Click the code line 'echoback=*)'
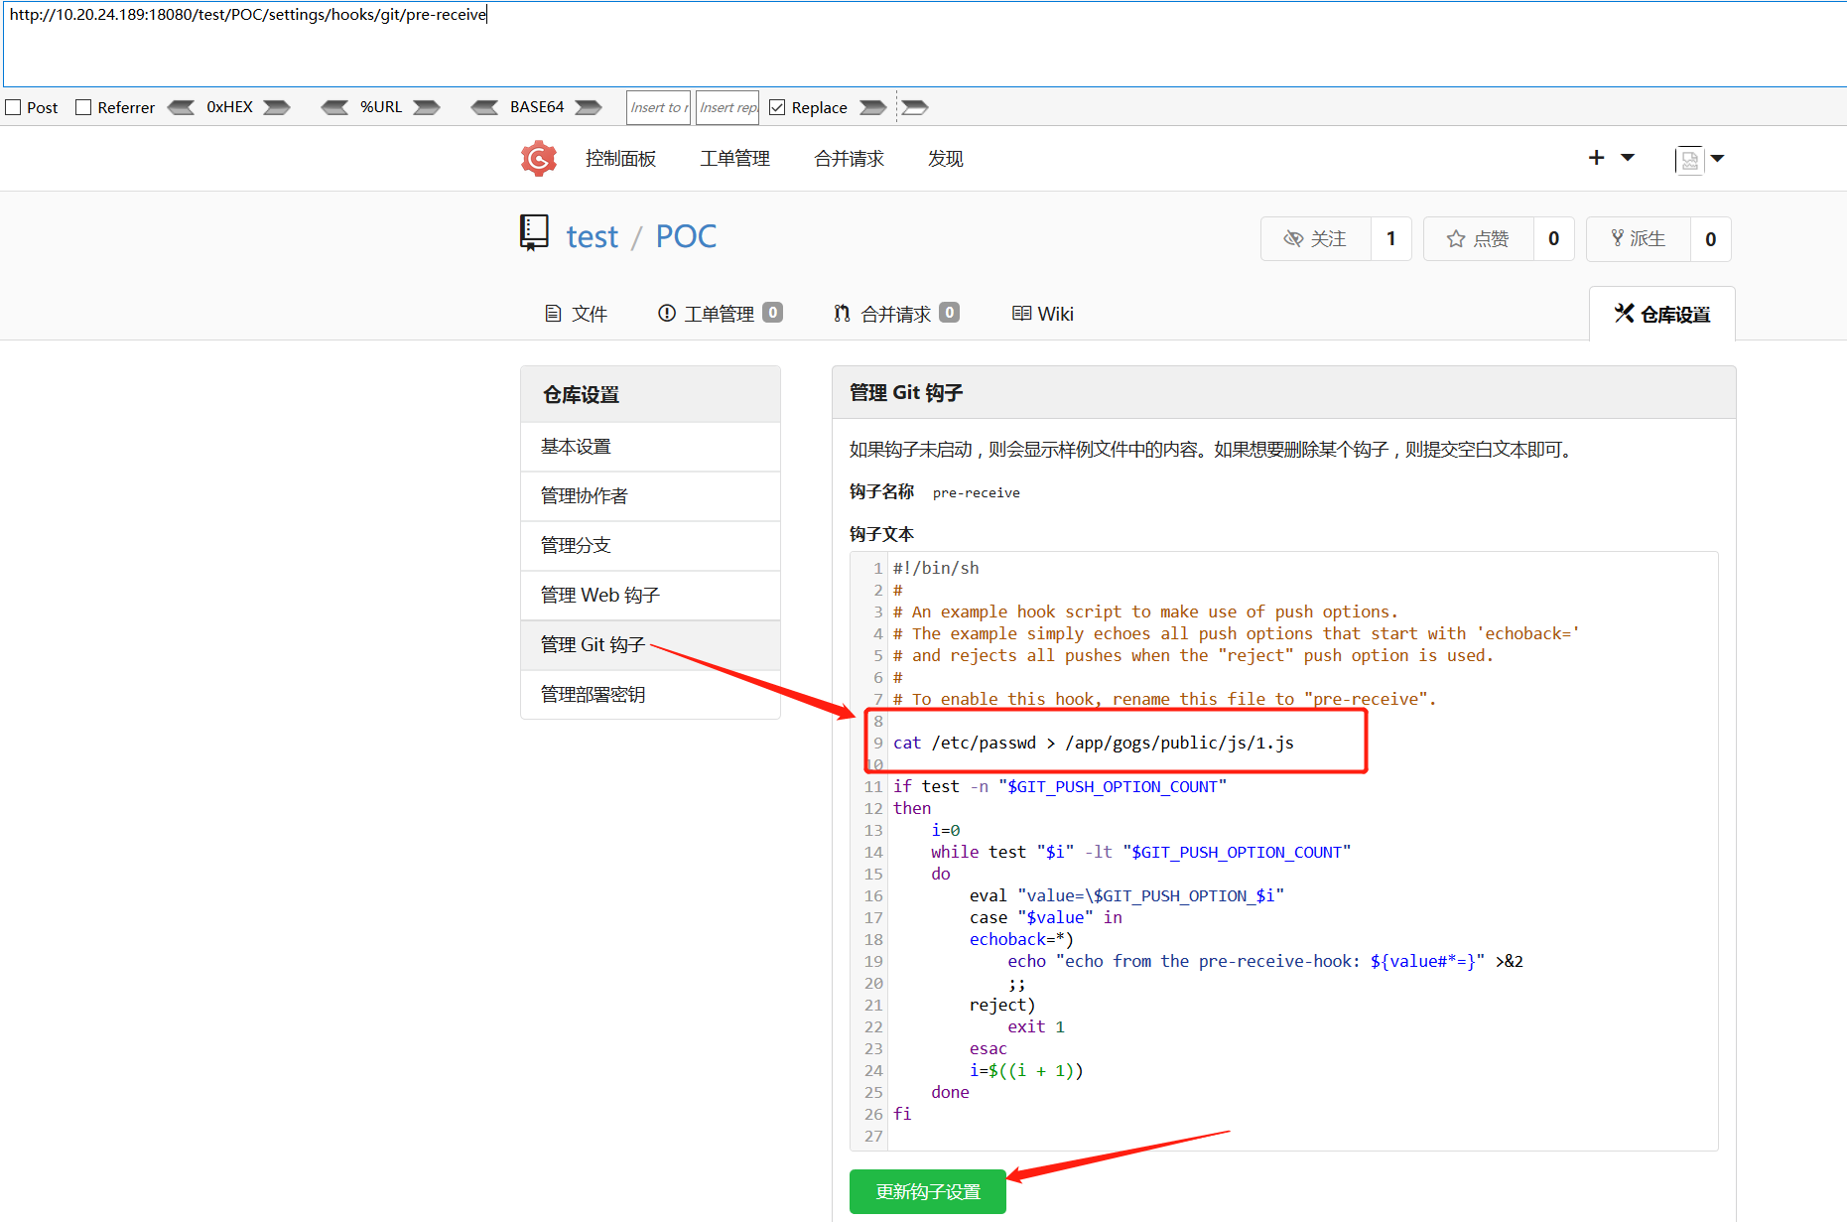This screenshot has width=1847, height=1222. pyautogui.click(x=1022, y=939)
